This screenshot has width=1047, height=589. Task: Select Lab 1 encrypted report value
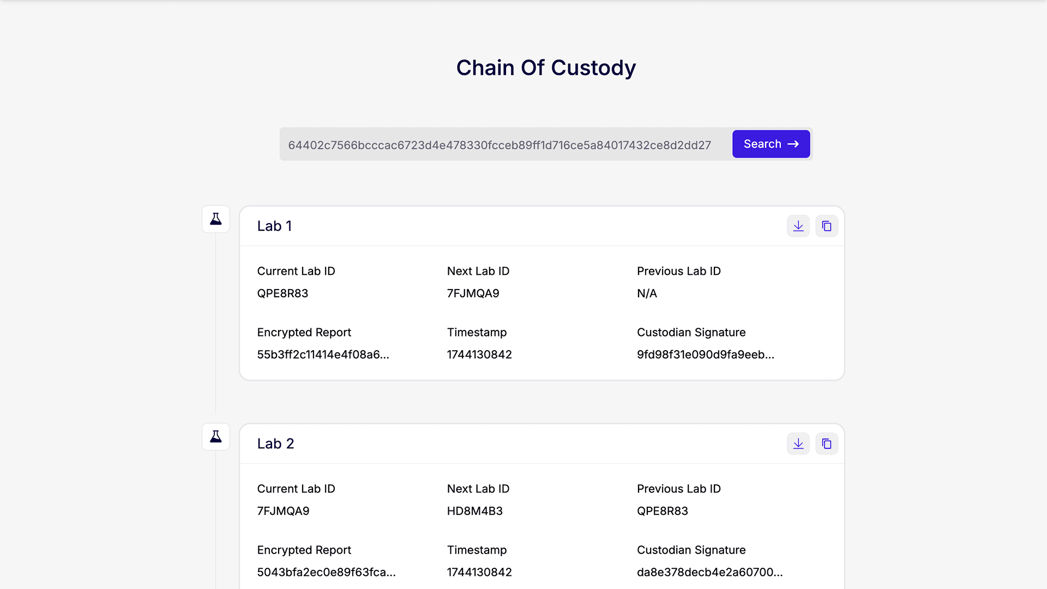coord(323,355)
